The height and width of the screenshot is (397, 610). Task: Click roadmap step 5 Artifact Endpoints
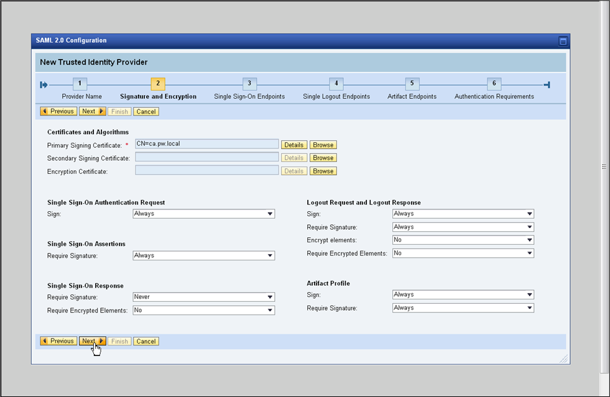[412, 84]
